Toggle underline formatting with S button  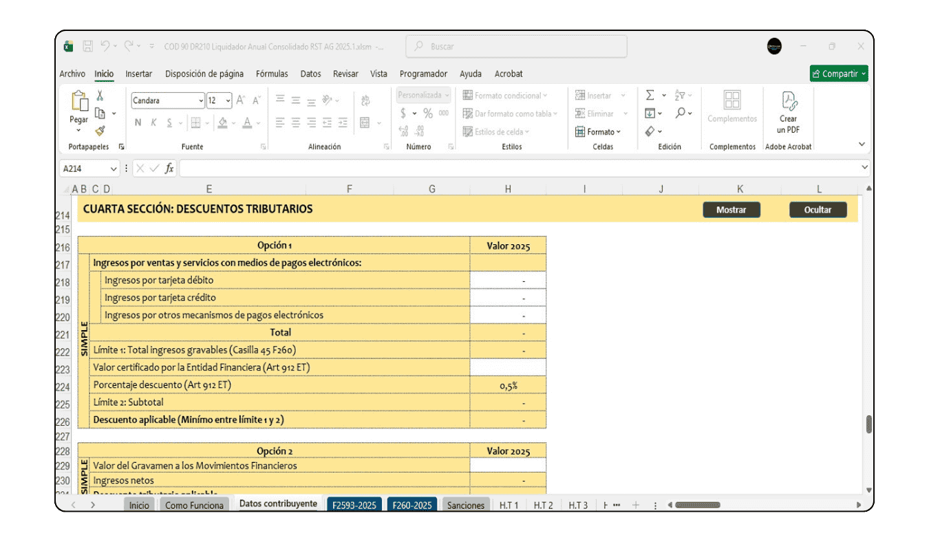point(169,123)
